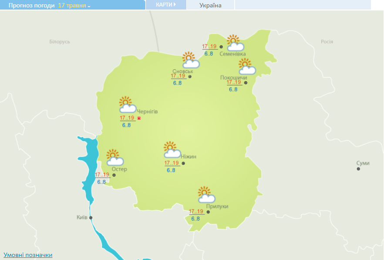
Task: Click the Прилуки city label
Action: [218, 206]
